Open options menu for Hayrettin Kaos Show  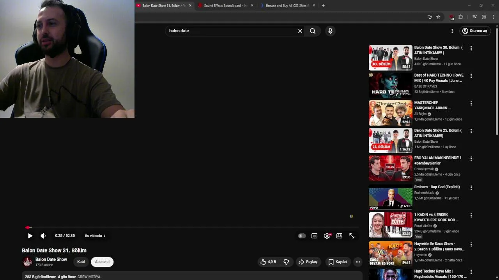pos(471,245)
